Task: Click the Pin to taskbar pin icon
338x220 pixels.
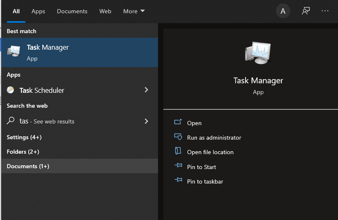Action: (178, 180)
